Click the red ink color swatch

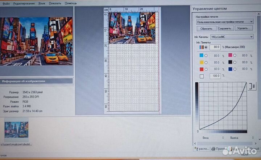[x=201, y=69]
